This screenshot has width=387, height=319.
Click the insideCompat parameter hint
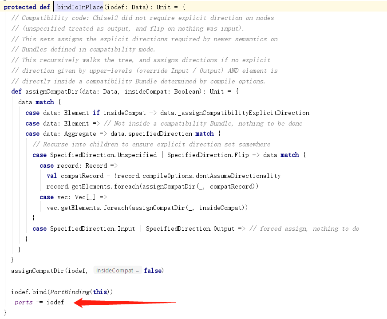[x=118, y=270]
